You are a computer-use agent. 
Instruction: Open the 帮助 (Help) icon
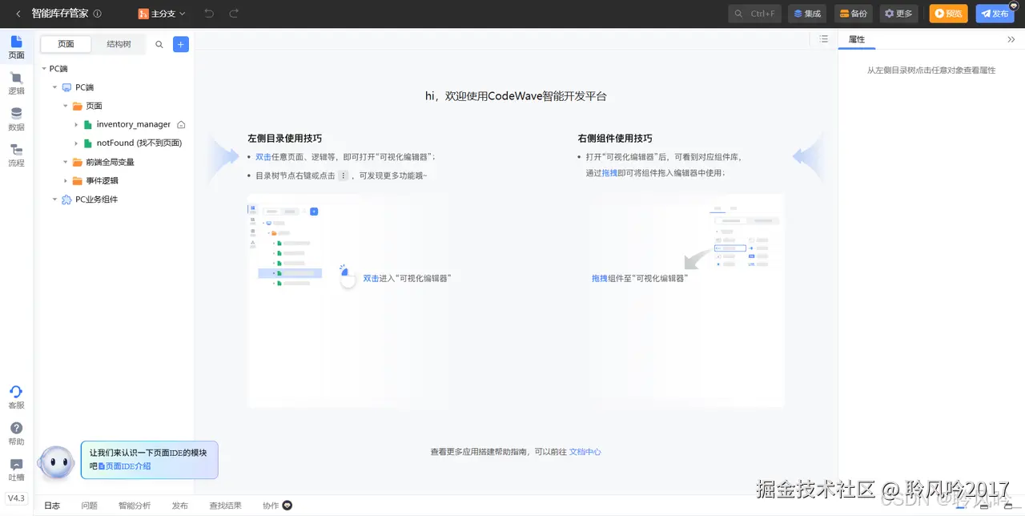16,433
